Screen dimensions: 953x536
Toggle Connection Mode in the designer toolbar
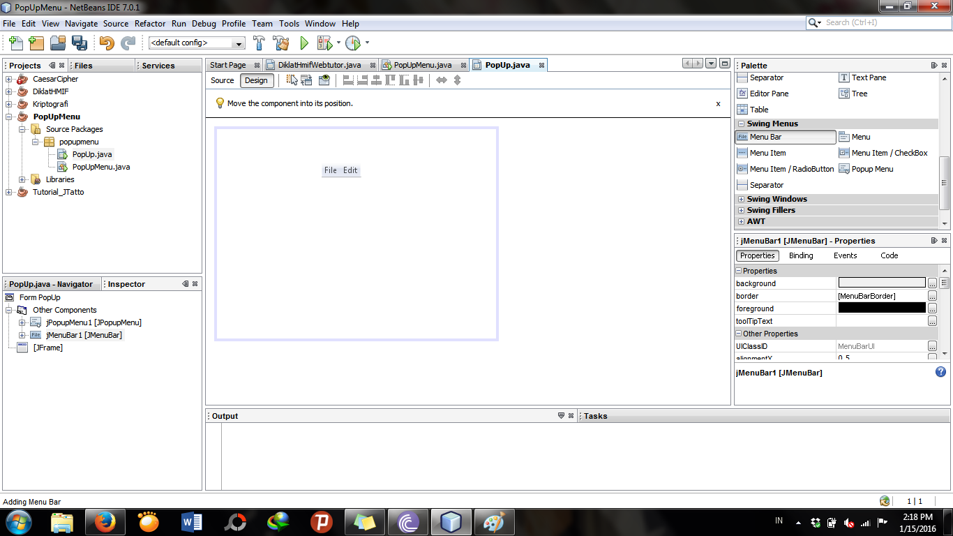[307, 80]
